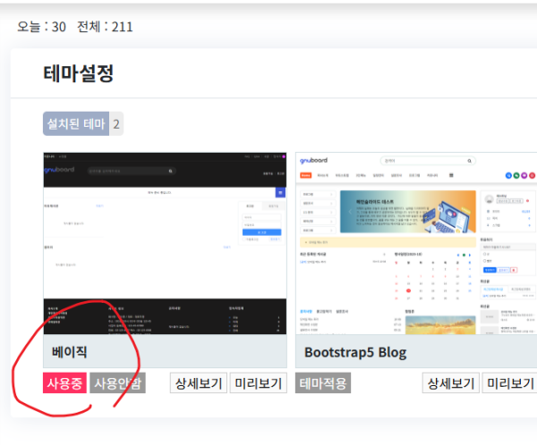Open 상세보기 for the 베이직 theme
Screen dimensions: 537x445
[198, 383]
